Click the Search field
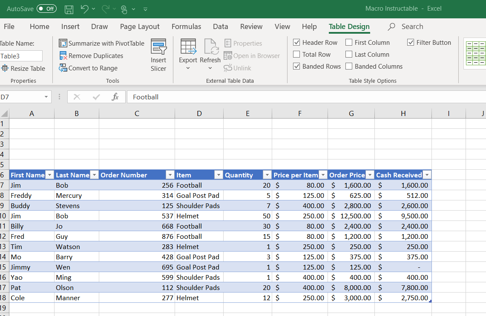 [x=412, y=26]
